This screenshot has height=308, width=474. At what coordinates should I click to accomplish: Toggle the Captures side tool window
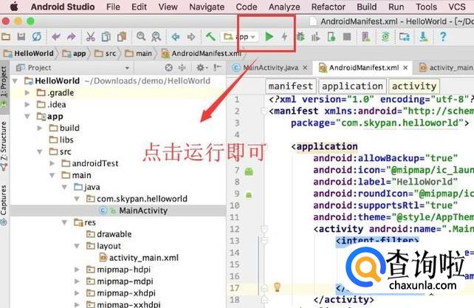tap(4, 204)
